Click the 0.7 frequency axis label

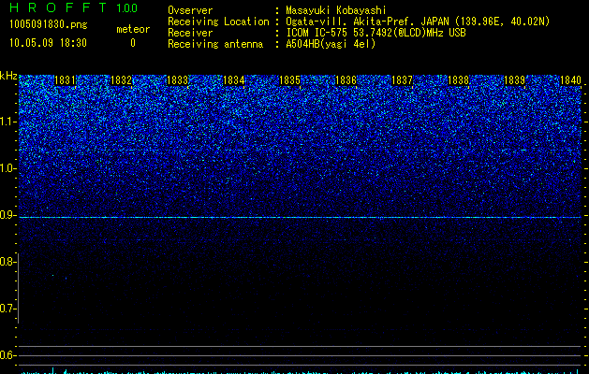tap(8, 309)
